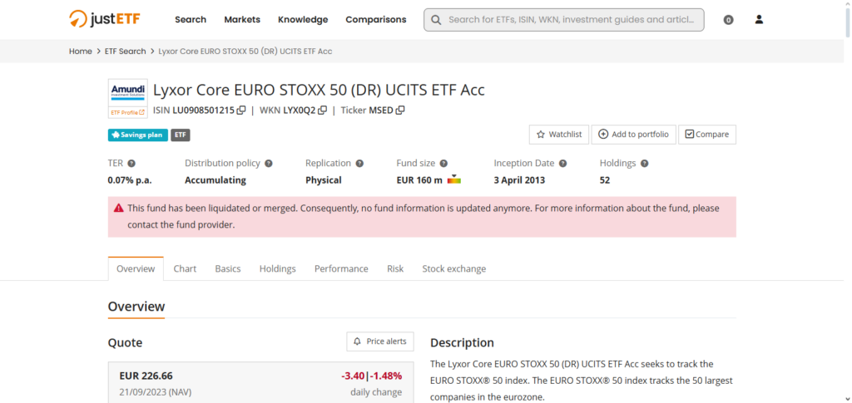Set up Price alerts
This screenshot has width=852, height=403.
[x=380, y=342]
